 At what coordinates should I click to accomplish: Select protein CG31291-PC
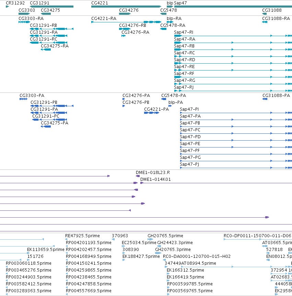click(46, 116)
